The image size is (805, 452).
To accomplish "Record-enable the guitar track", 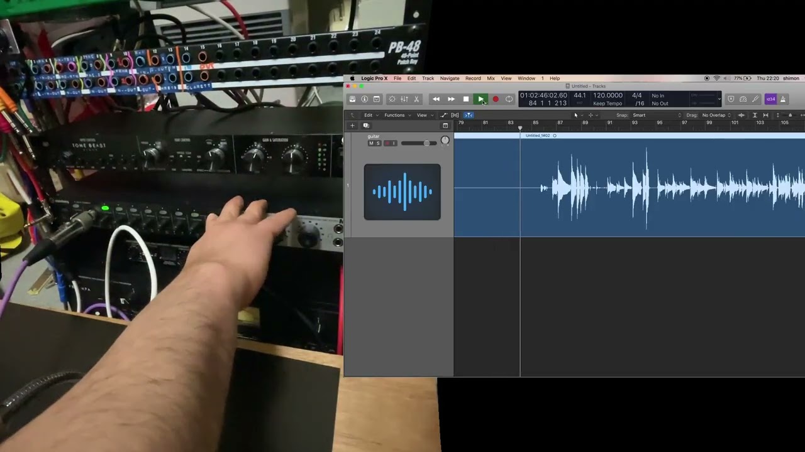I will point(387,143).
